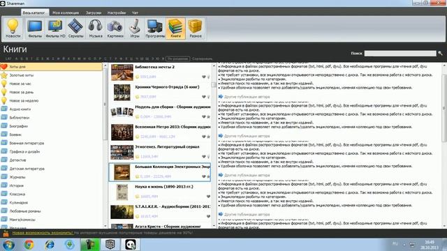This screenshot has height=251, width=447.
Task: Click the bulb icon beside Новое за час
Action: [4, 84]
